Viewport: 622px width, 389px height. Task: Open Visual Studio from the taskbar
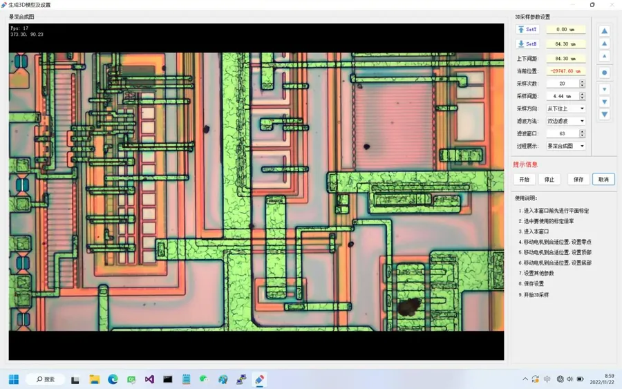(x=149, y=379)
